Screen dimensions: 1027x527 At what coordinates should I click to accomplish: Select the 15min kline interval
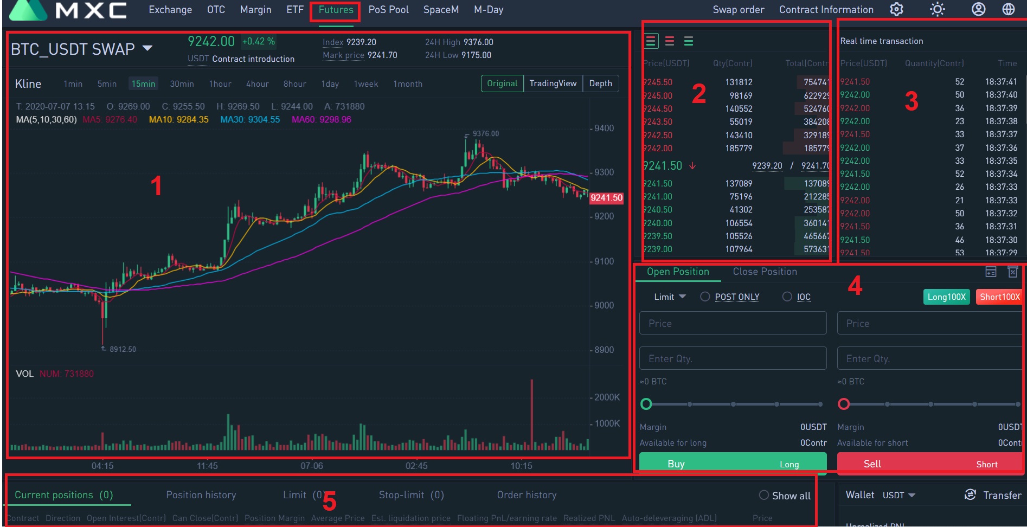tap(143, 83)
